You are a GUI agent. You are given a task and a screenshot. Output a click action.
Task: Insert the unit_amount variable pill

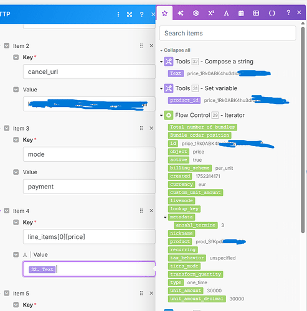pos(186,290)
